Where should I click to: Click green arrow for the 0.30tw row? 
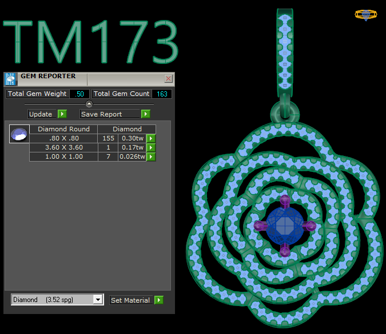(x=151, y=138)
